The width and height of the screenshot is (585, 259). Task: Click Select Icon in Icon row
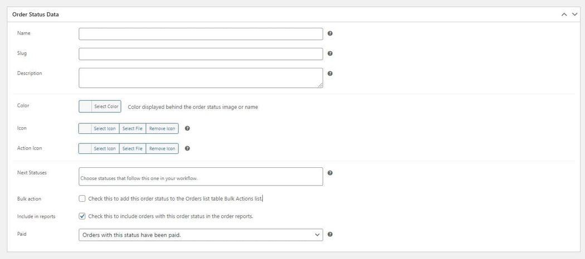click(104, 128)
